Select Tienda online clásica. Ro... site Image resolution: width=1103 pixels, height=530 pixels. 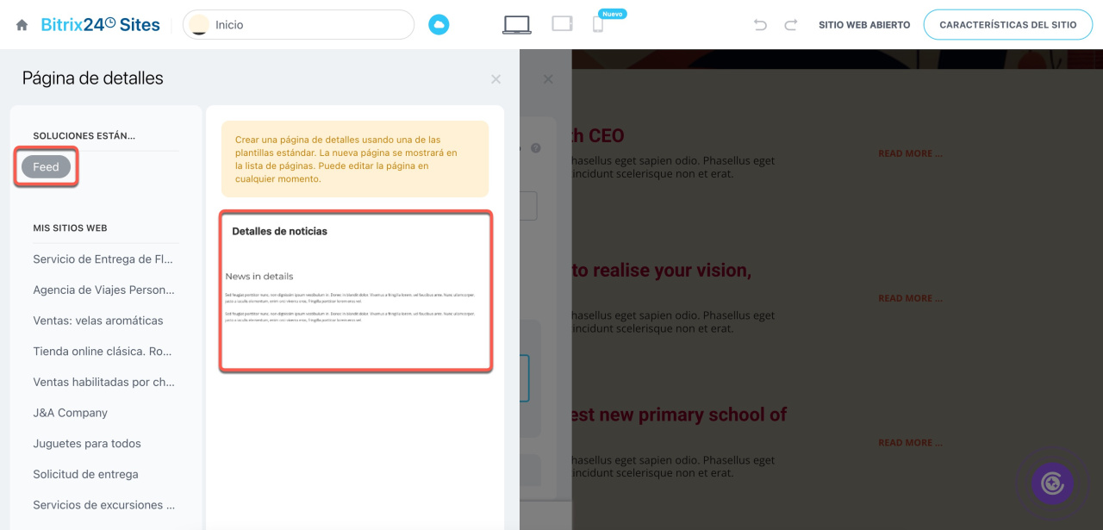[104, 352]
